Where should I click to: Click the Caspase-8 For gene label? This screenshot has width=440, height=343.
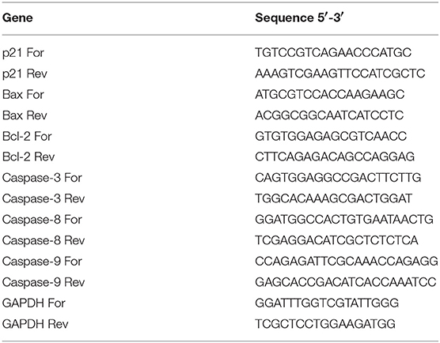pyautogui.click(x=42, y=220)
